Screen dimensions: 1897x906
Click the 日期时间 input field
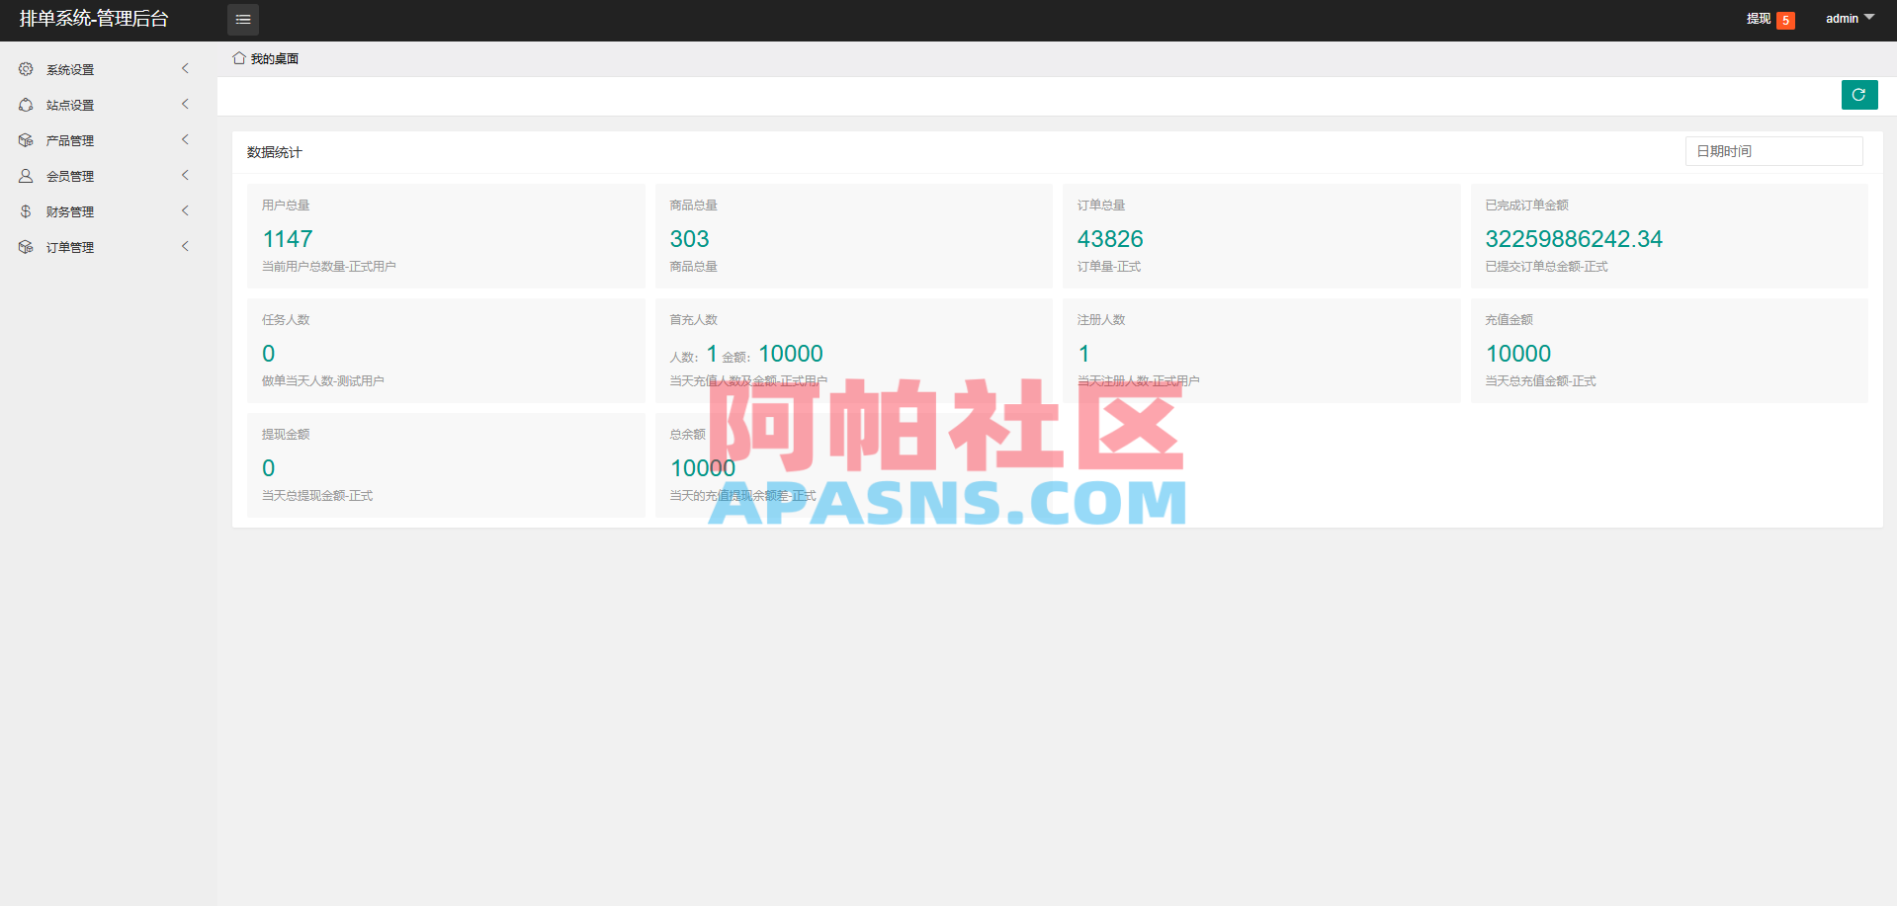point(1772,150)
